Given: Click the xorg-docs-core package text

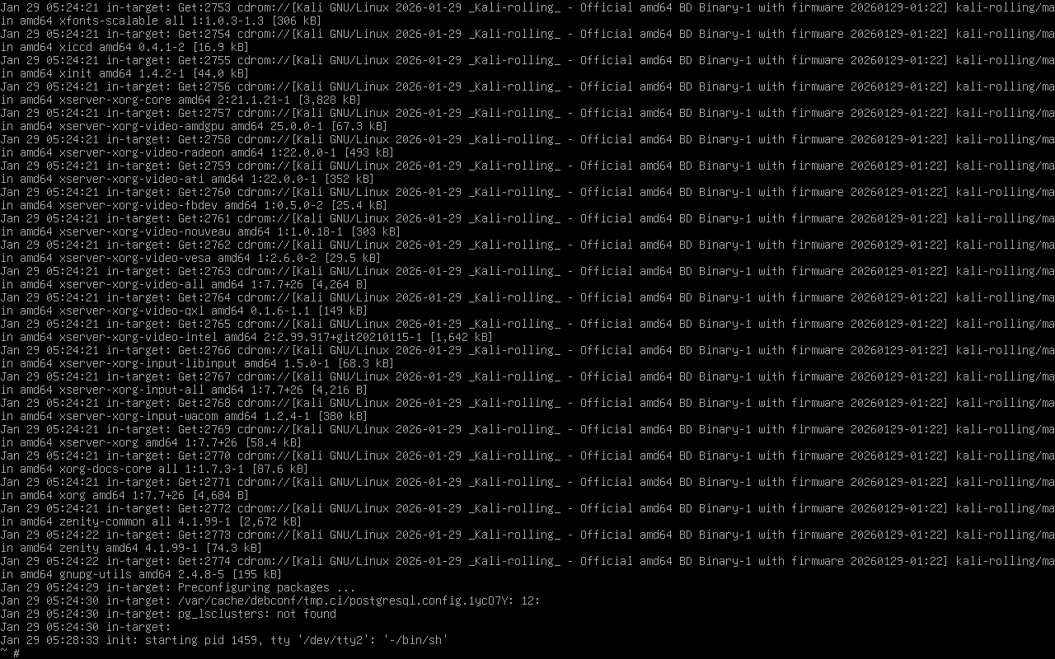Looking at the screenshot, I should (x=105, y=469).
